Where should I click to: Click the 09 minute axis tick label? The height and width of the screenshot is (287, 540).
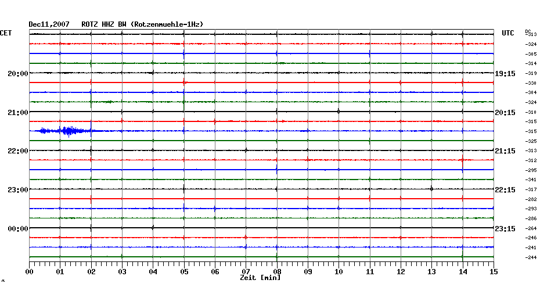[308, 272]
